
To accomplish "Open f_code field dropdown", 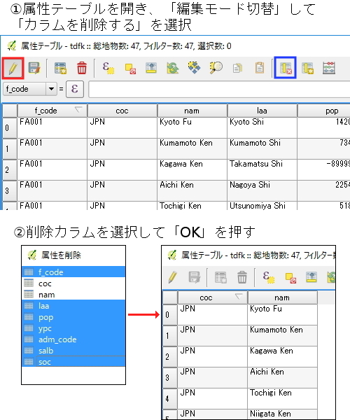I will tap(30, 89).
